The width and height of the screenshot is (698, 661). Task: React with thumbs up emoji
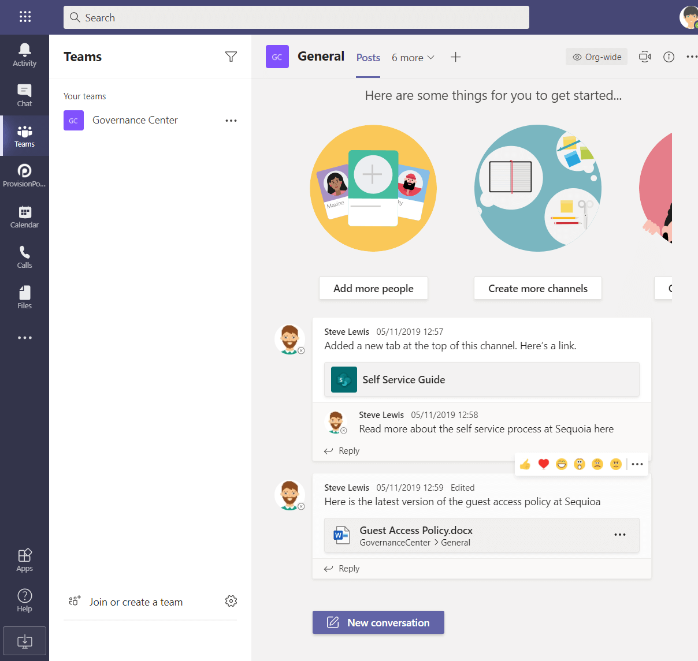[525, 464]
